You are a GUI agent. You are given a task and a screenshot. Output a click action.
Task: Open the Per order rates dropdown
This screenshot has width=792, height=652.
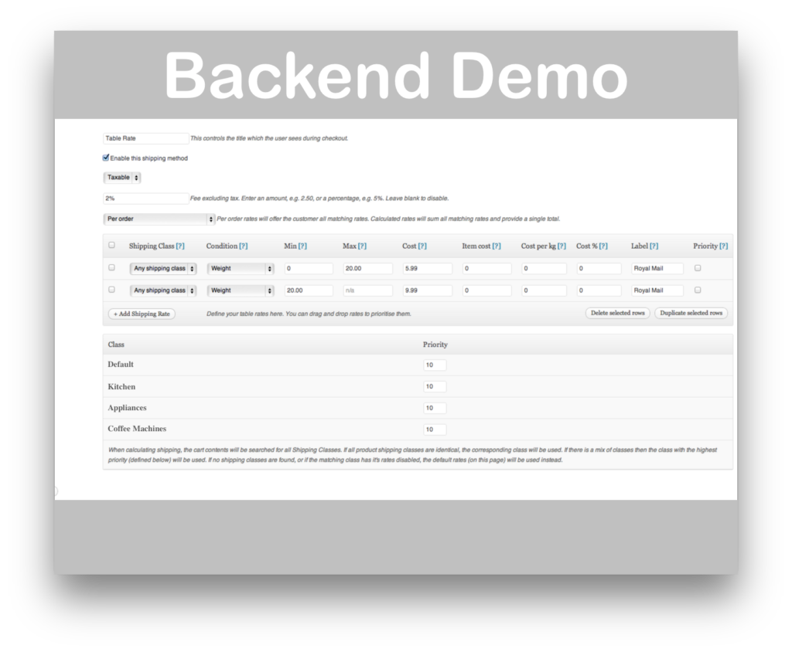(159, 218)
